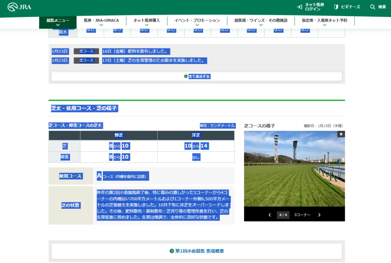Expand the list with 全て表示する
Image resolution: width=391 pixels, height=263 pixels.
tap(197, 76)
